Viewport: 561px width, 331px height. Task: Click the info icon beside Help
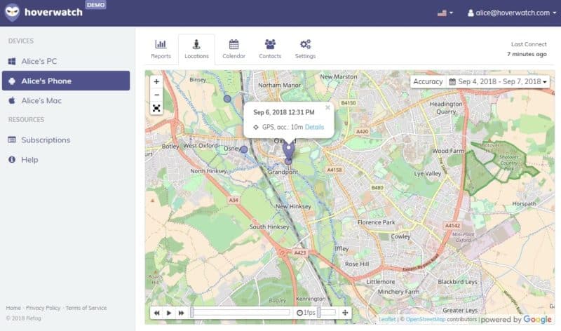coord(12,159)
